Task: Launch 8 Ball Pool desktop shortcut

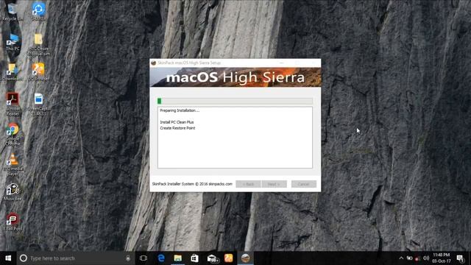Action: pyautogui.click(x=13, y=222)
